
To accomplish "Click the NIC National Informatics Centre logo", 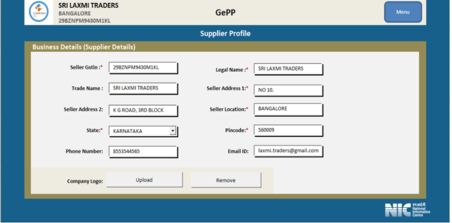I will point(407,210).
